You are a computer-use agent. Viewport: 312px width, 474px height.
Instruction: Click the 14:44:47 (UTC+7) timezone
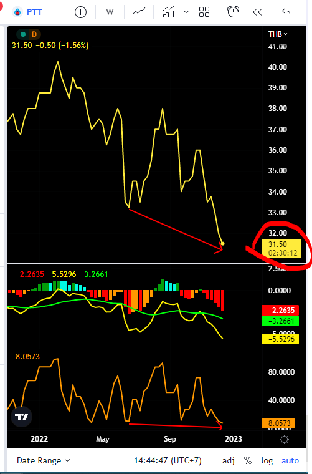[168, 460]
